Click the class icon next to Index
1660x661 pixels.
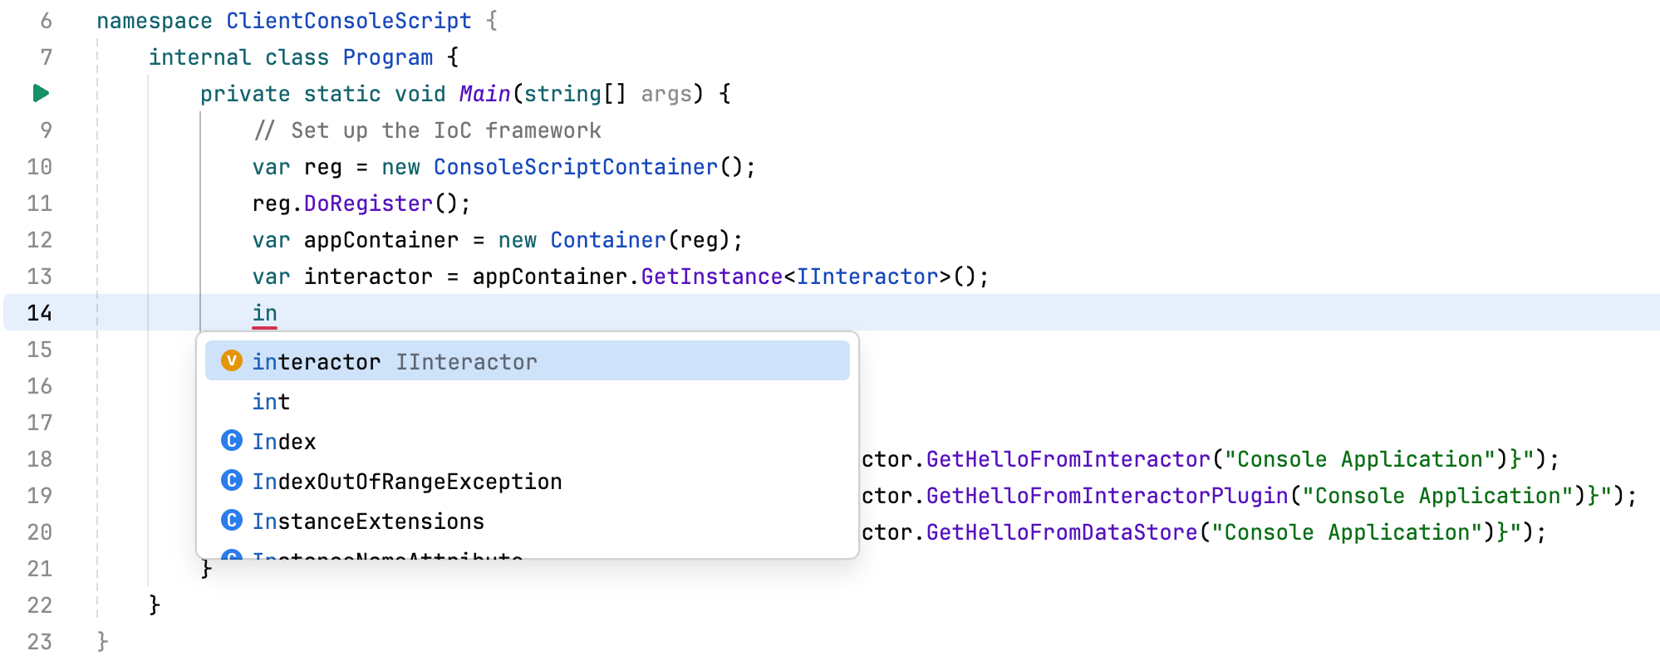[x=232, y=440]
